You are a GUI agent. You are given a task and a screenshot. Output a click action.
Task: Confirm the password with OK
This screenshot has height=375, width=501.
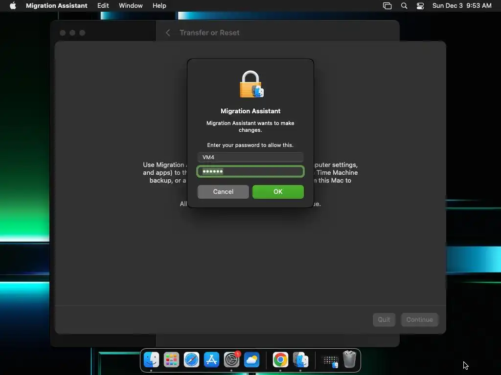coord(278,191)
